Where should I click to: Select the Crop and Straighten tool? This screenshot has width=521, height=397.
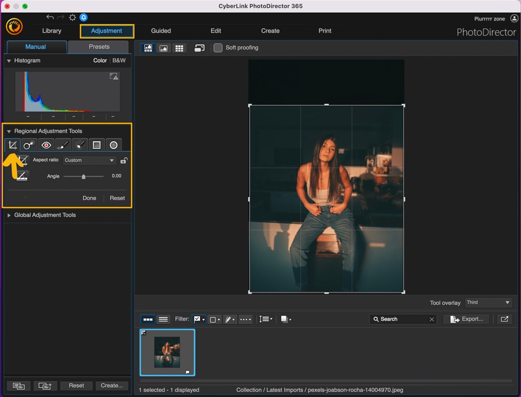tap(13, 145)
